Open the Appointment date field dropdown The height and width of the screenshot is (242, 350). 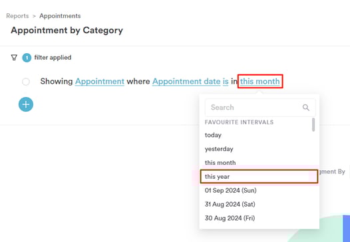[x=186, y=81]
